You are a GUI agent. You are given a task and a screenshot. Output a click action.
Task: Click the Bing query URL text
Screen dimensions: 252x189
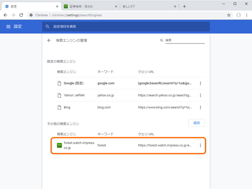pos(164,107)
